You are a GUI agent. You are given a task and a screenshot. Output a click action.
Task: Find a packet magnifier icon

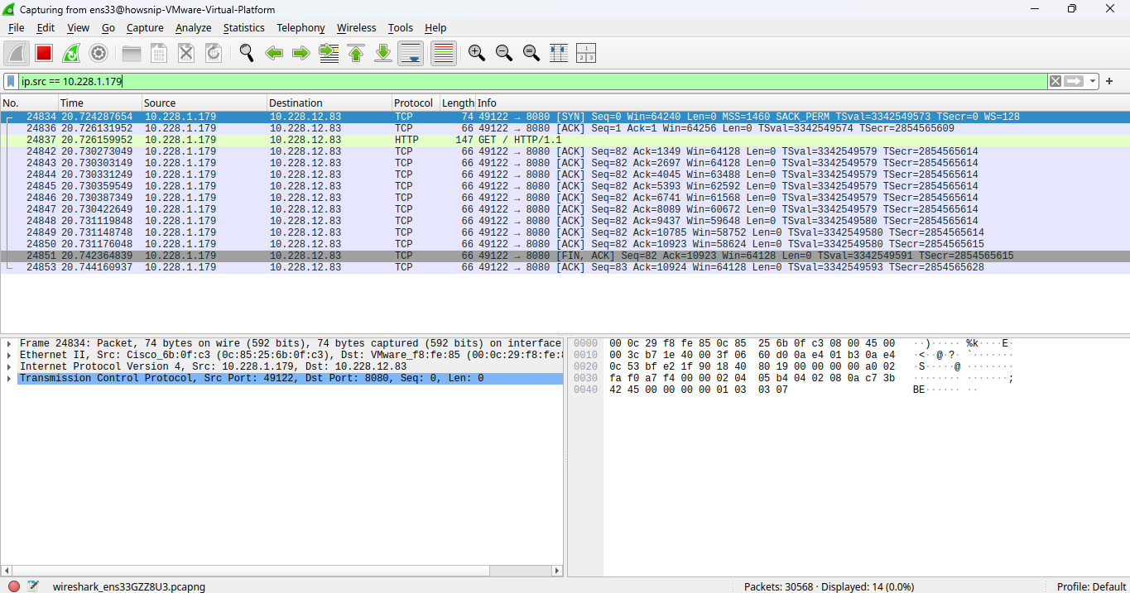247,53
